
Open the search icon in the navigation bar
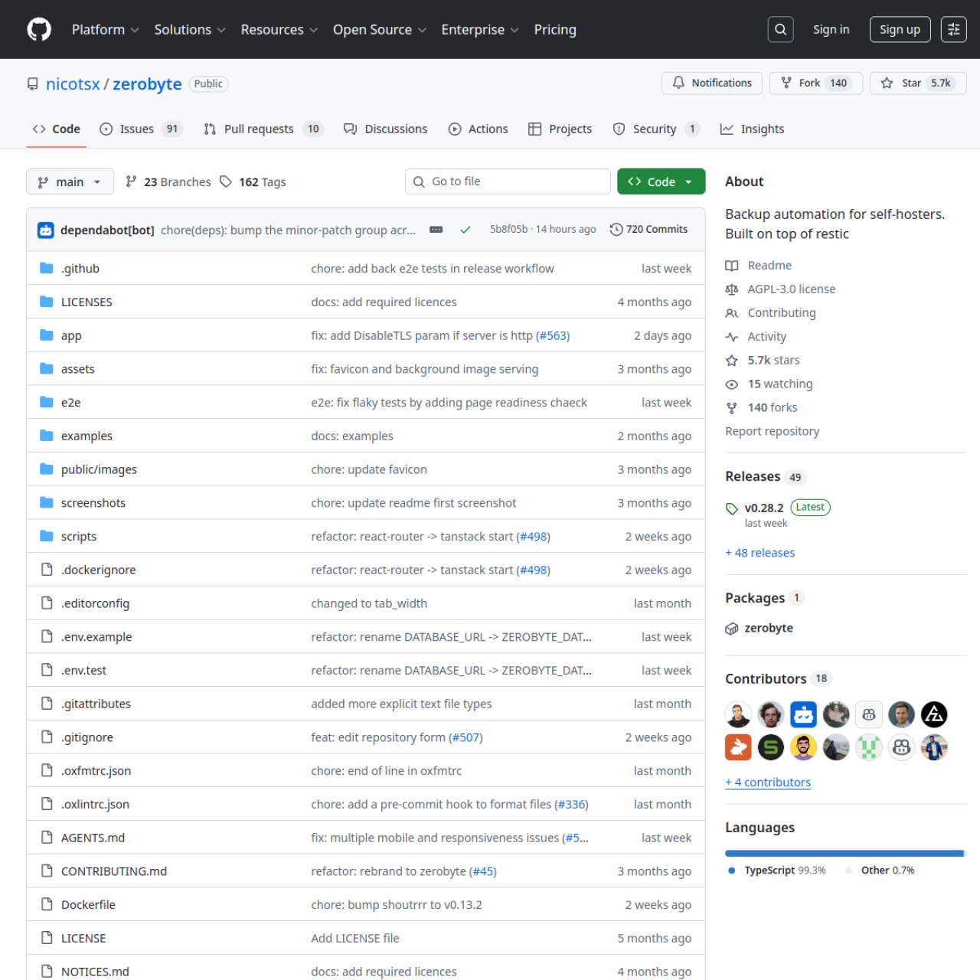780,29
